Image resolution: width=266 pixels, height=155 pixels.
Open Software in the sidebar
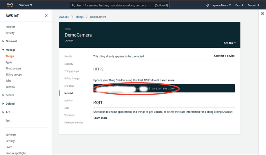(x=11, y=135)
